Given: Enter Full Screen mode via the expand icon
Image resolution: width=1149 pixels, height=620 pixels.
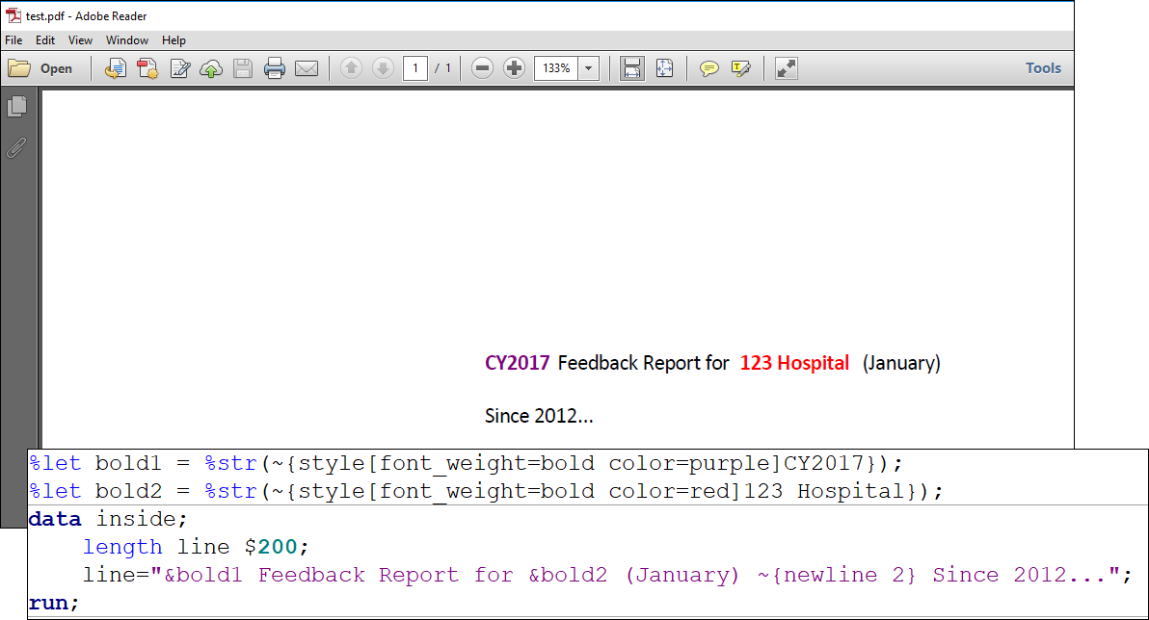Looking at the screenshot, I should point(786,68).
